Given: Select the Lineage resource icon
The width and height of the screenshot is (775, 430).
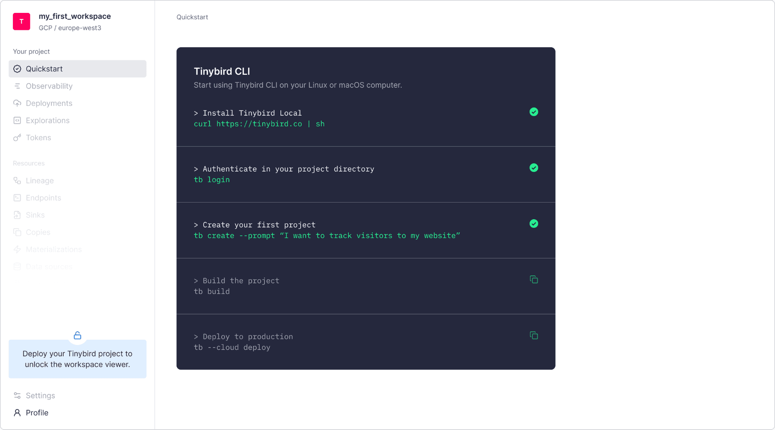Looking at the screenshot, I should (17, 181).
